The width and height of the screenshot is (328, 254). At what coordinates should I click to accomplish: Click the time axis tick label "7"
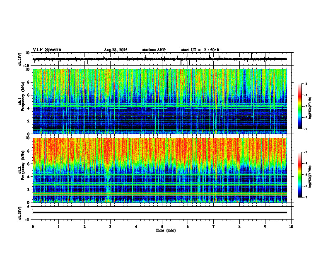(214, 227)
